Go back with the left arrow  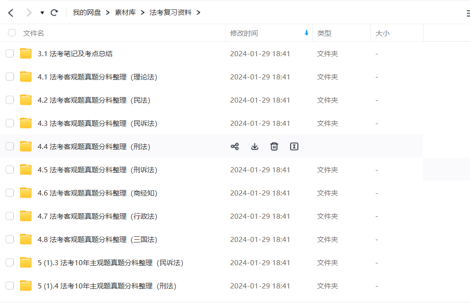pos(11,13)
